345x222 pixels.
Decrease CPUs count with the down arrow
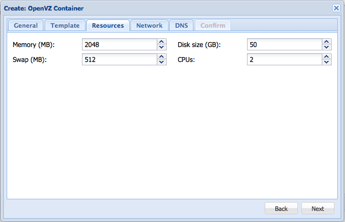click(327, 62)
